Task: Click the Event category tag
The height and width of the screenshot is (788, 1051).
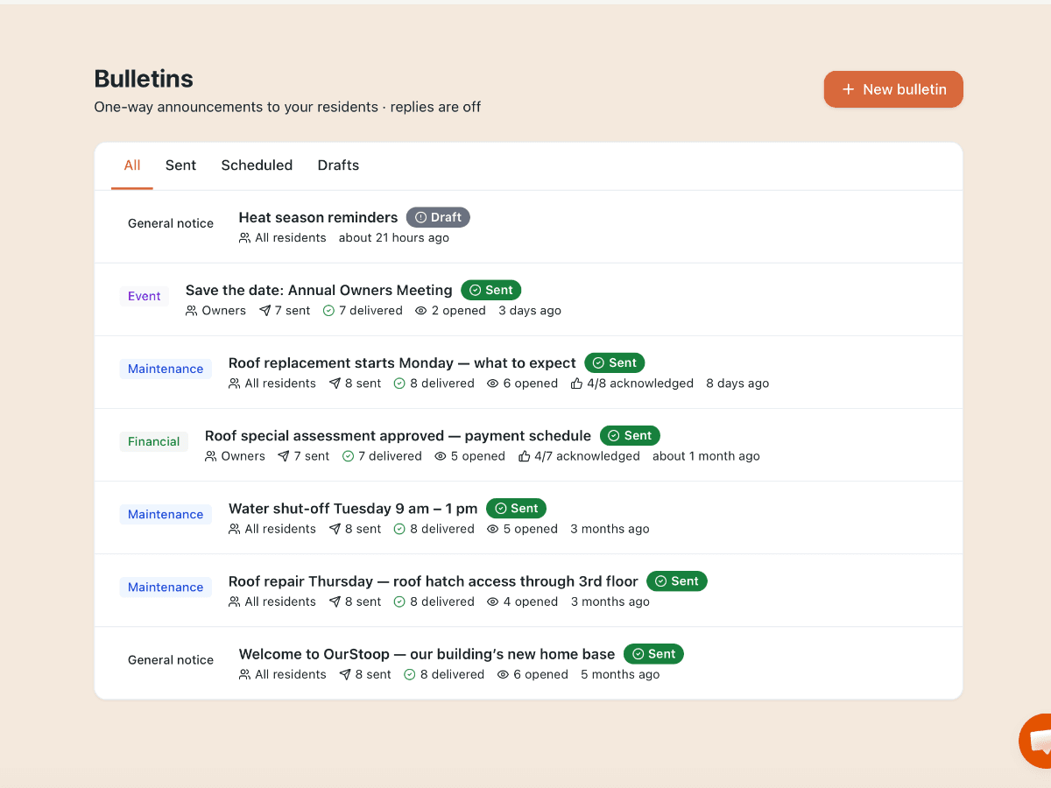Action: click(145, 296)
